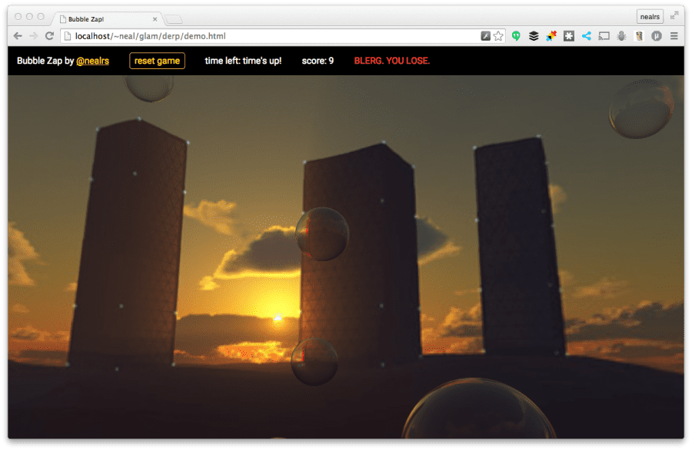Click the 'BLERG. YOU LOSE.' message
This screenshot has height=450, width=692.
[x=392, y=61]
